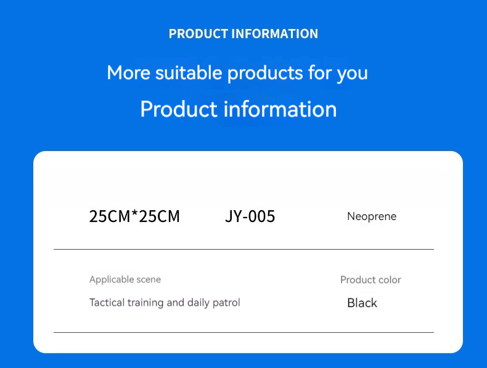Click the divider line below the size row
Image resolution: width=487 pixels, height=368 pixels.
(243, 249)
